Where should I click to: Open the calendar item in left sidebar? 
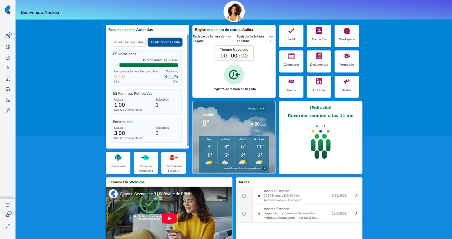(x=8, y=58)
